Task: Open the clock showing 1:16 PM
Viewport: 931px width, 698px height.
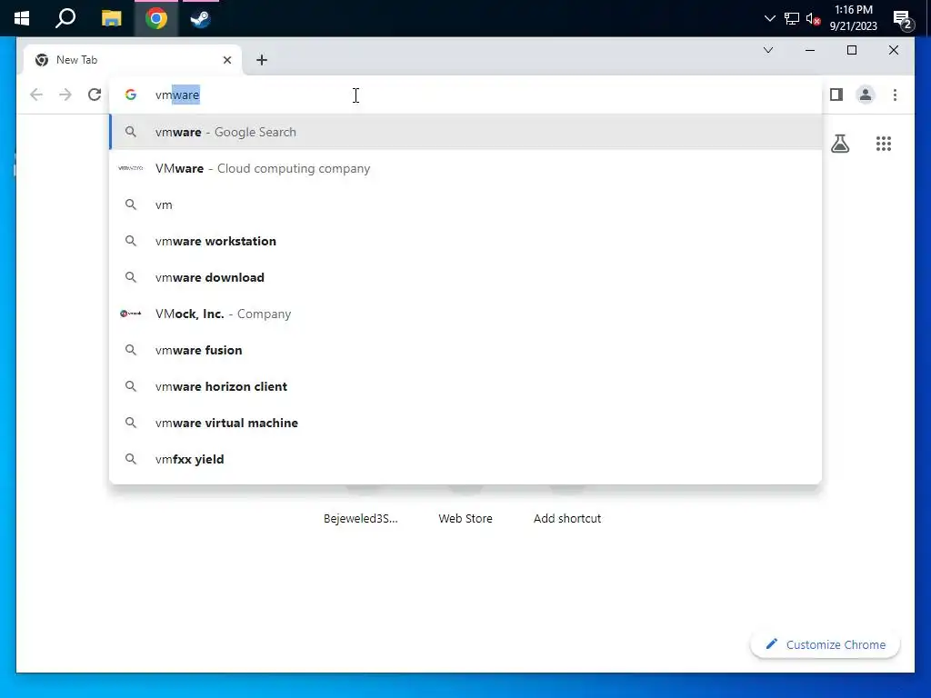Action: 853,18
